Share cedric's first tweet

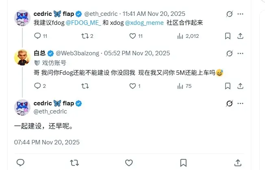coord(240,36)
